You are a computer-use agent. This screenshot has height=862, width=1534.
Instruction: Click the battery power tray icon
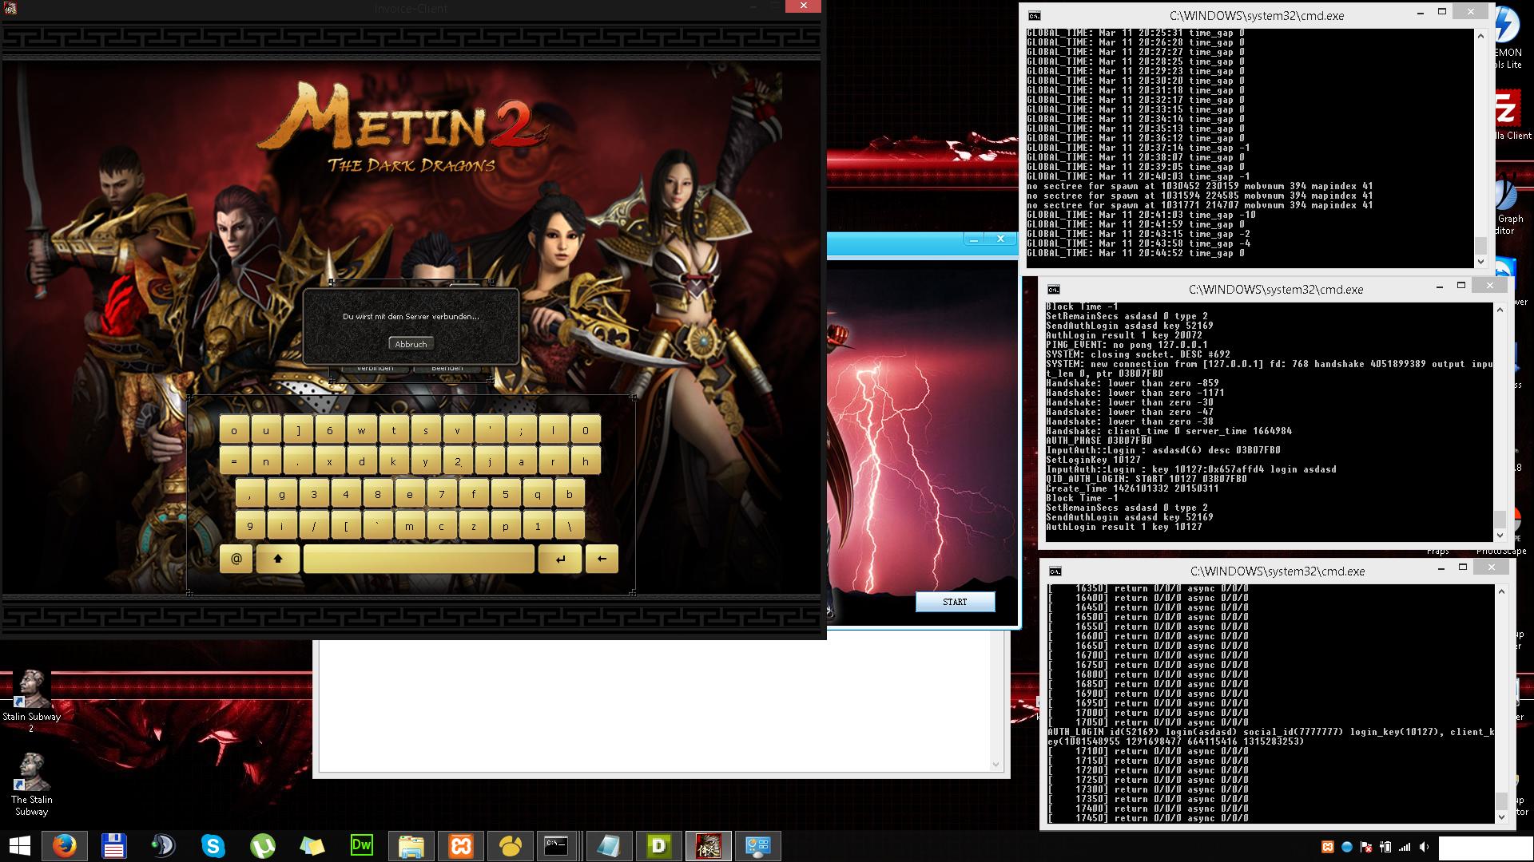1385,847
